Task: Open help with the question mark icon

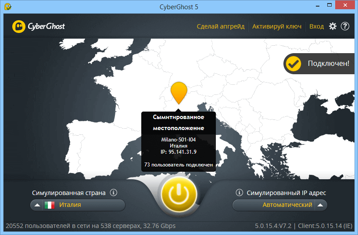Action: point(345,26)
